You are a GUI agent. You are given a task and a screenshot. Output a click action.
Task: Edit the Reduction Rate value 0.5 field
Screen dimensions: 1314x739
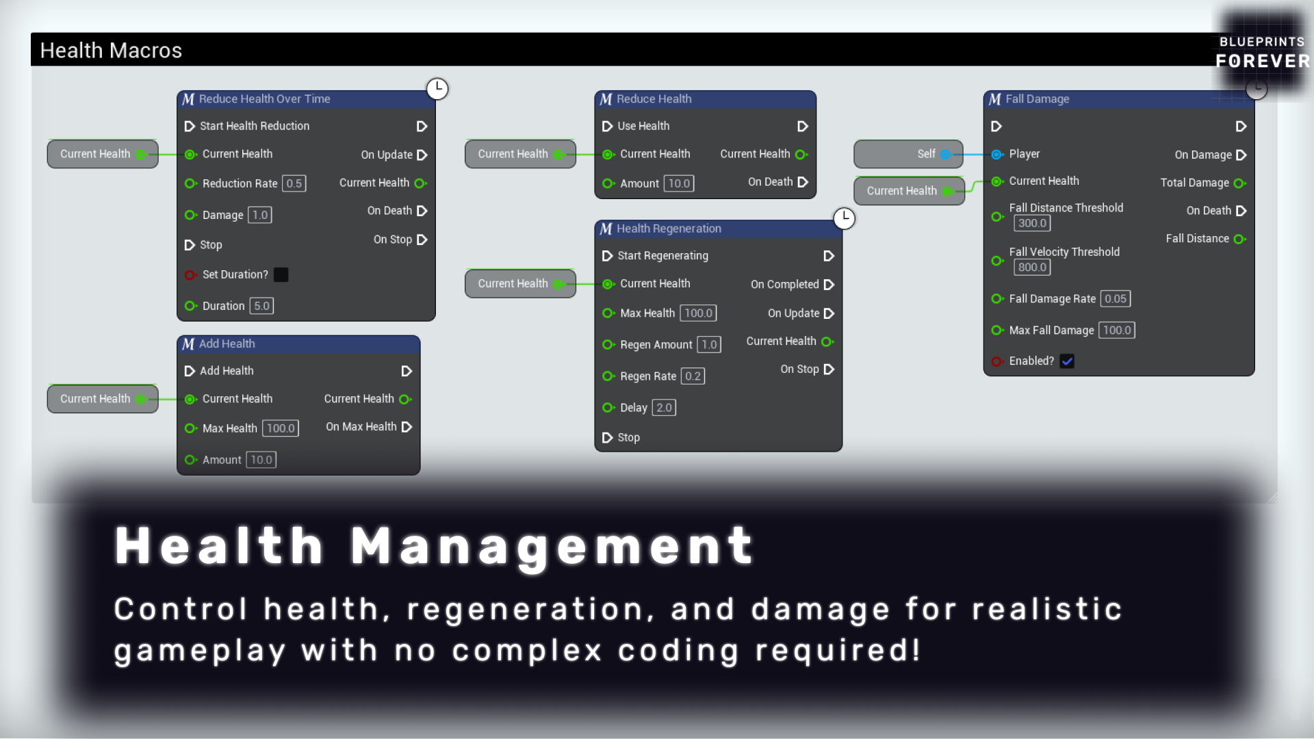(294, 183)
